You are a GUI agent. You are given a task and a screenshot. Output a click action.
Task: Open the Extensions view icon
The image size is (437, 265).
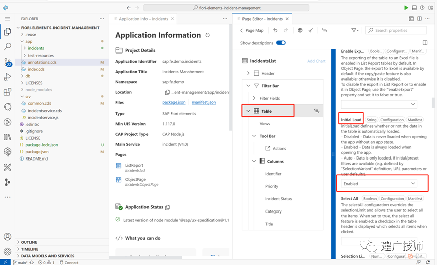8,92
